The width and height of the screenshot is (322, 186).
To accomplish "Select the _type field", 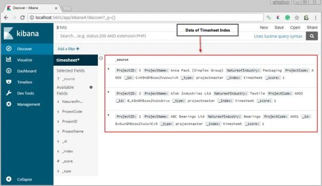I will click(x=67, y=171).
